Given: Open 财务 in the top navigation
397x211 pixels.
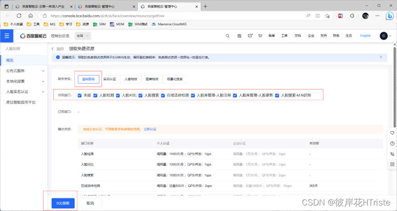Looking at the screenshot, I should point(336,36).
